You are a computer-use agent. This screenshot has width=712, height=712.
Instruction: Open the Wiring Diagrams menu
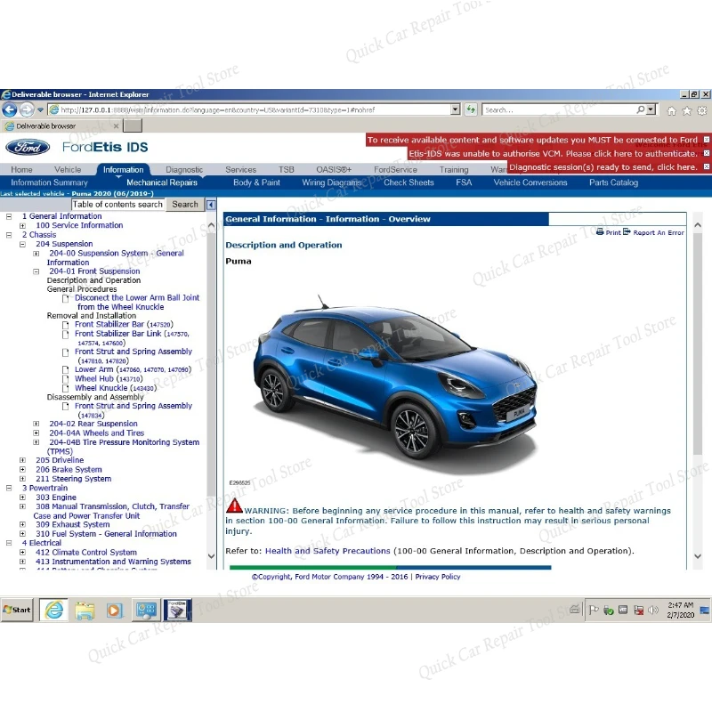[x=331, y=182]
